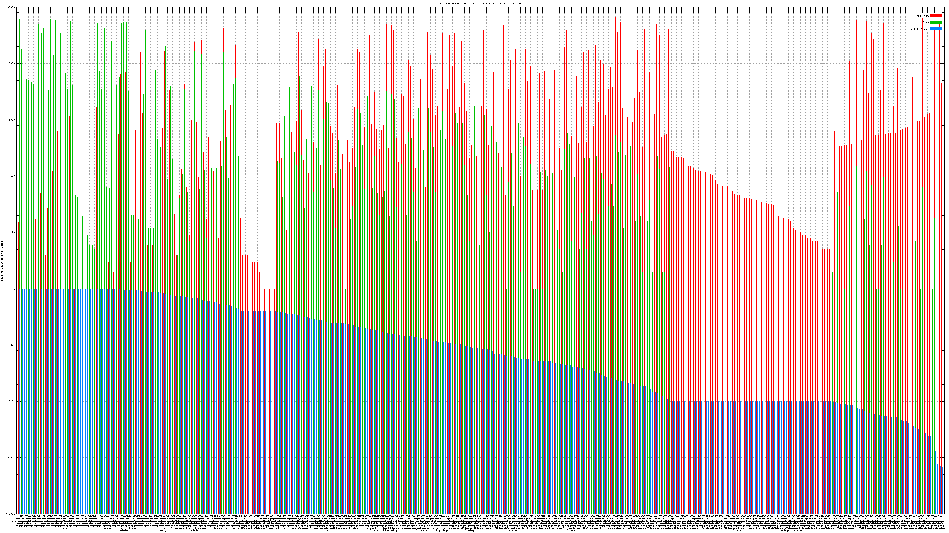Click the 0.001 y-axis tick label
Viewport: 949px width, 533px height.
(12, 457)
